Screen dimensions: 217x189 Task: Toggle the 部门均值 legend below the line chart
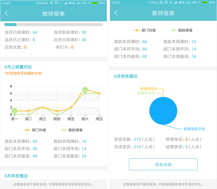[x=35, y=130]
